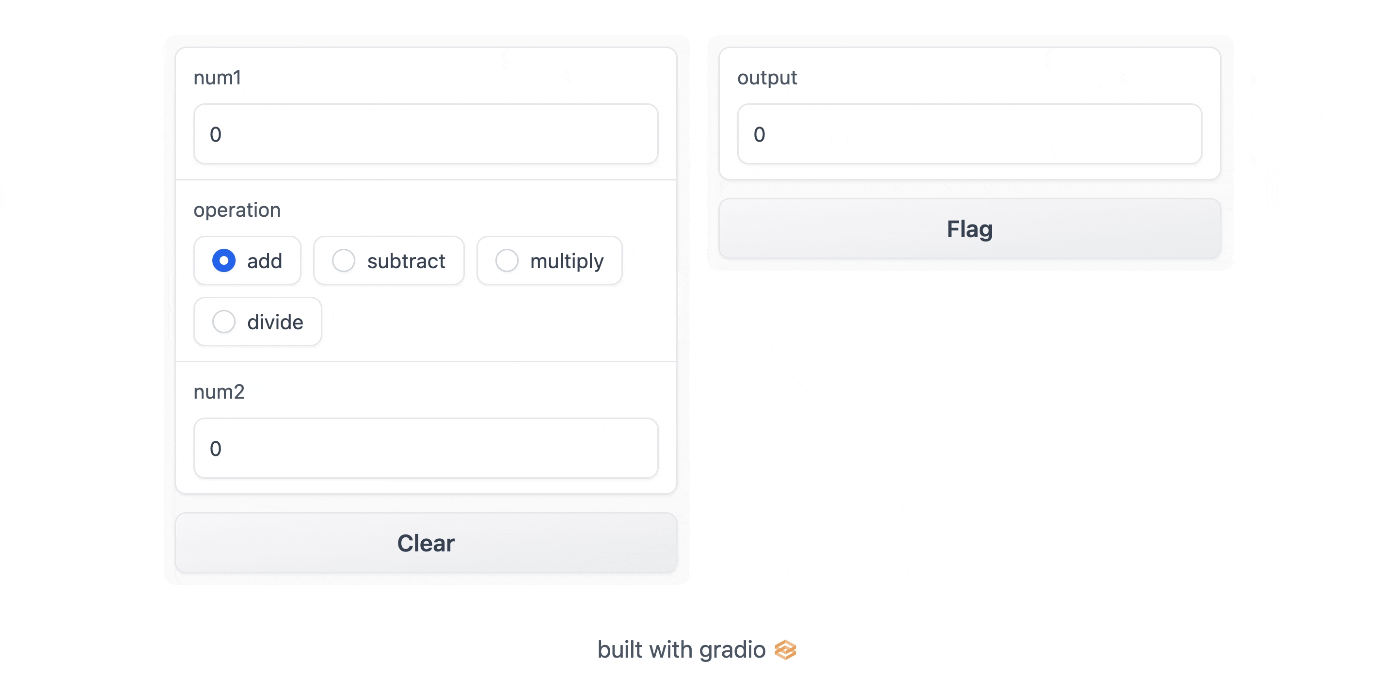The width and height of the screenshot is (1396, 678).
Task: Click the output result box
Action: click(x=969, y=134)
